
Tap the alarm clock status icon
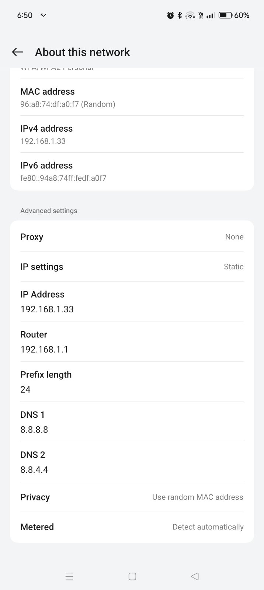click(170, 15)
